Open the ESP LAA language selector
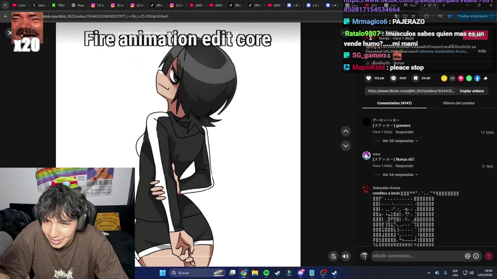The height and width of the screenshot is (279, 497). 455,273
